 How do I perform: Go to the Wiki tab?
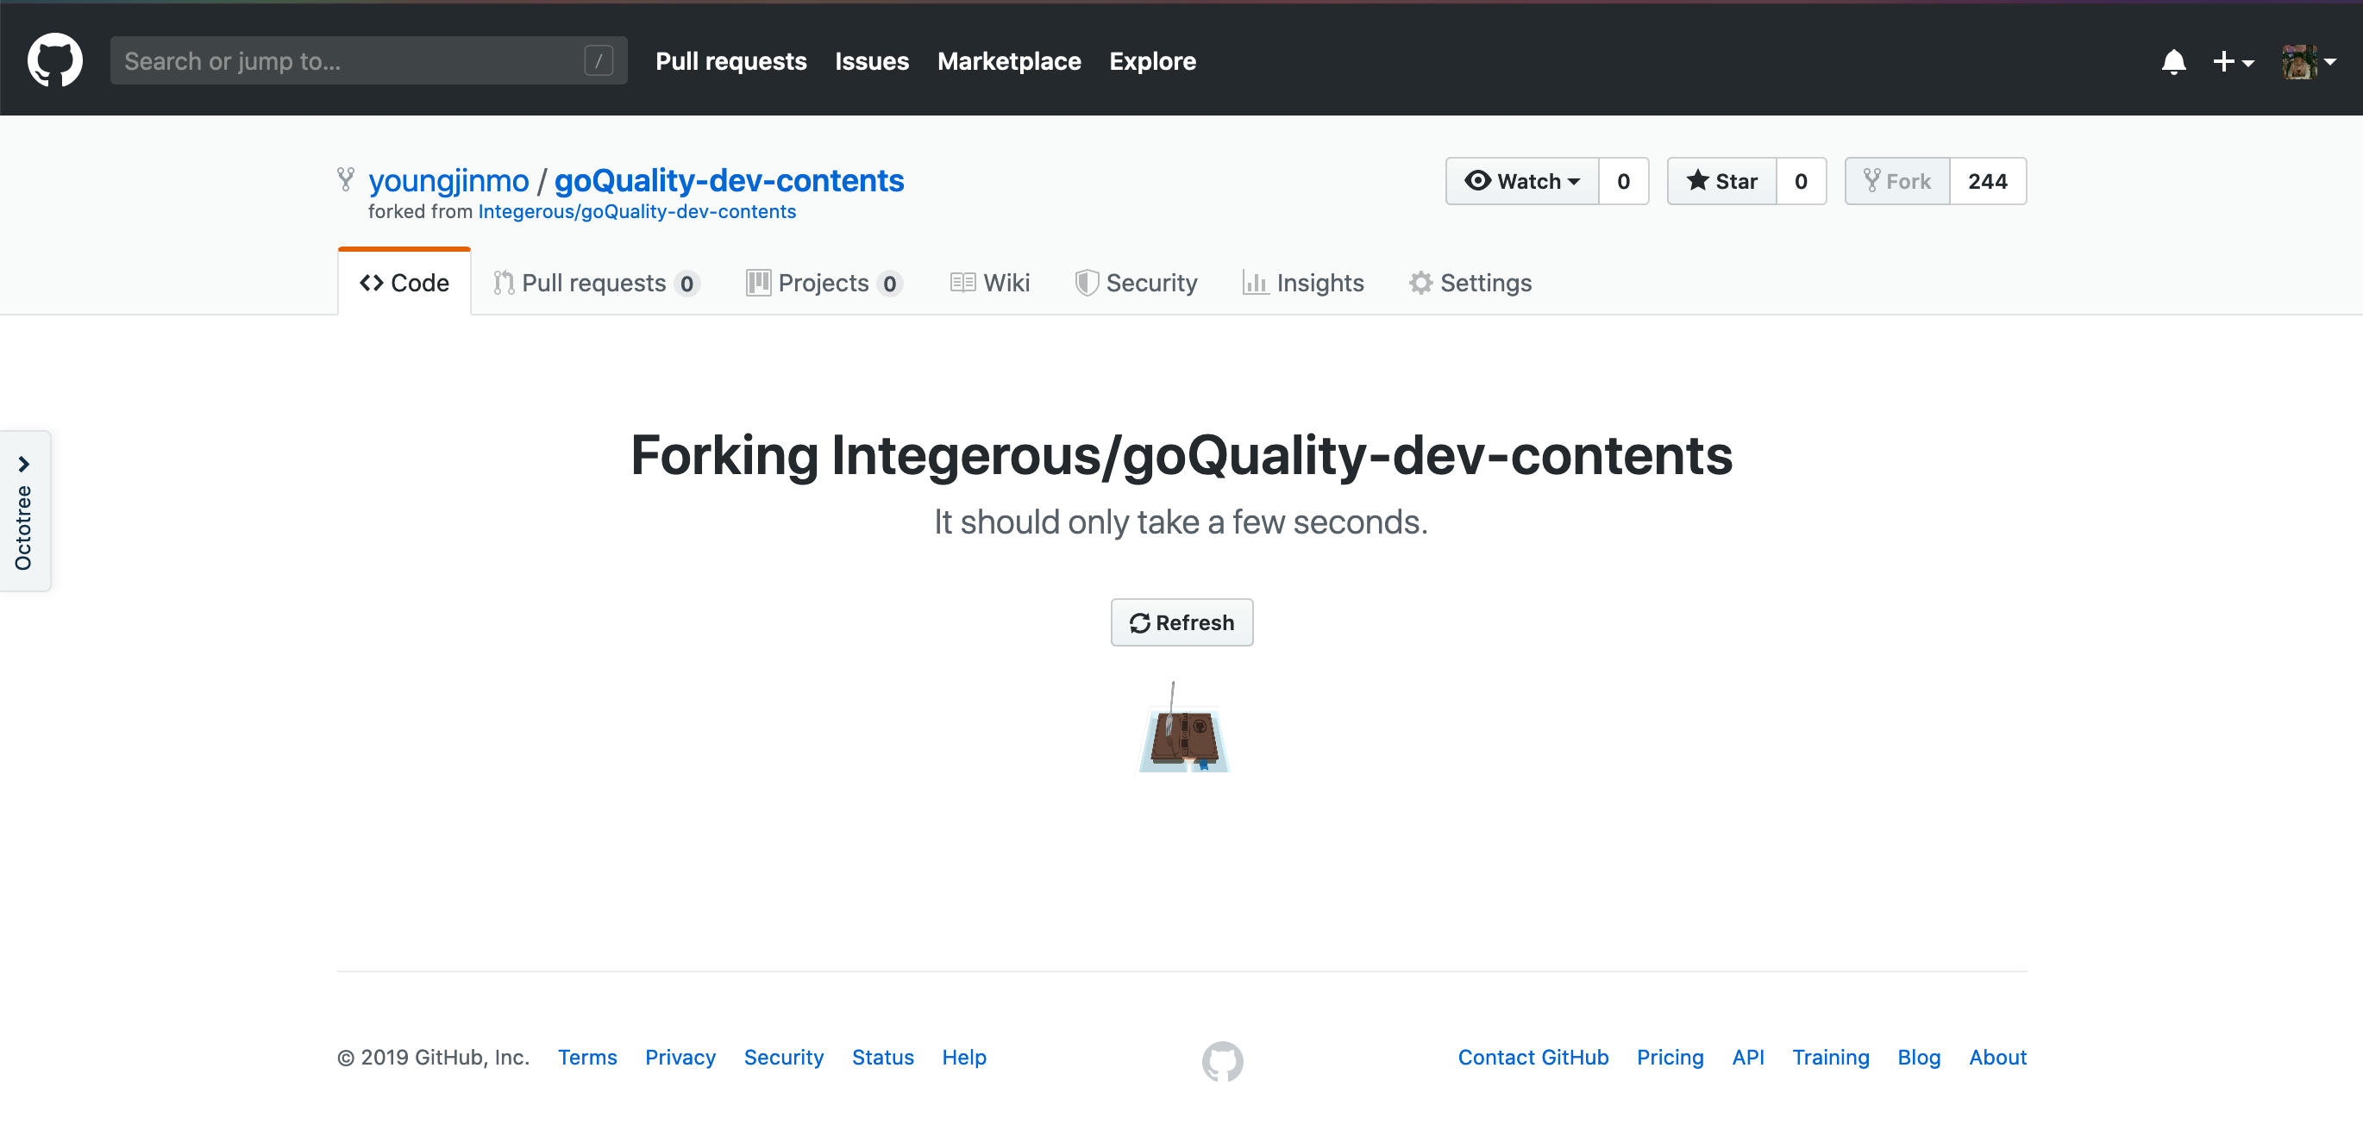(x=990, y=283)
